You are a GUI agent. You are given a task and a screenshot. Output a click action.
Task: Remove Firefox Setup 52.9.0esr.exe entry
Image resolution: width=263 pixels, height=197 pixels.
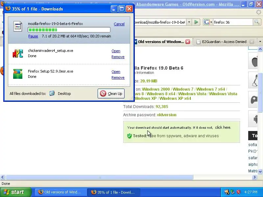118,77
